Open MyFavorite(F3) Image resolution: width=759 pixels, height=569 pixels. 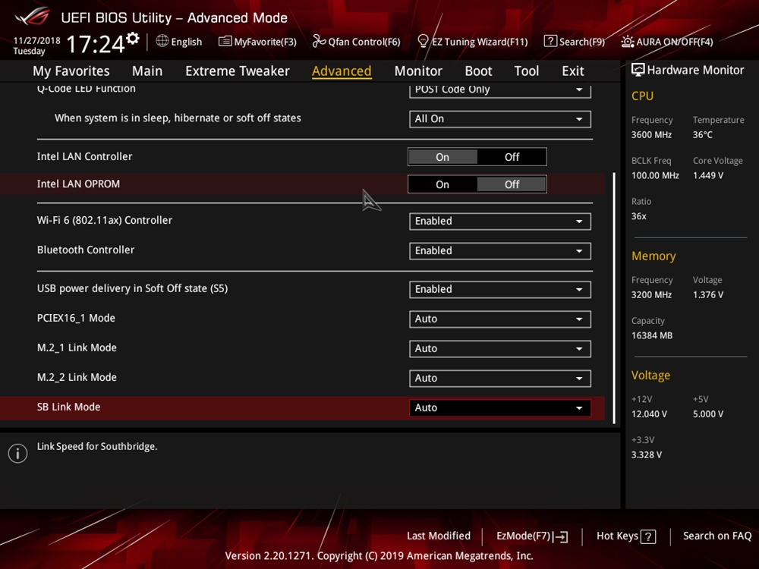[x=258, y=42]
